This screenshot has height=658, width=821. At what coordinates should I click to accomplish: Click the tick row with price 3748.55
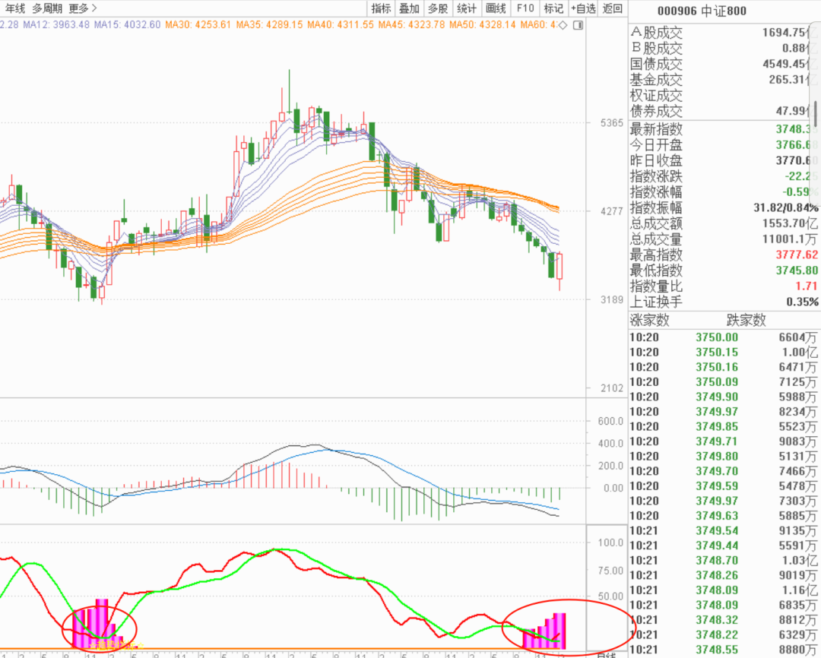(724, 650)
